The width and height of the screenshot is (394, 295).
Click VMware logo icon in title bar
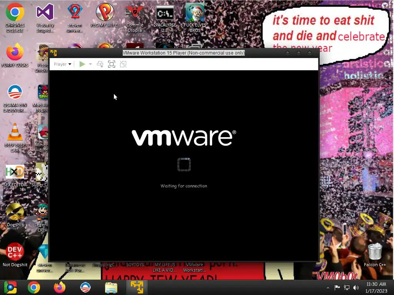[x=53, y=53]
